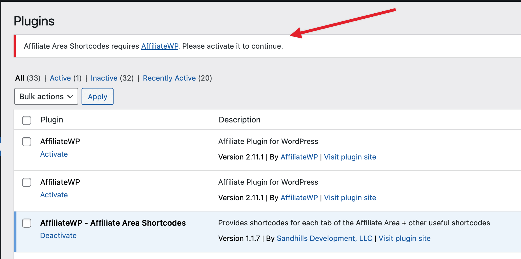Click 'AffiliateWP - Affiliate Area Shortcodes' plugin name
The image size is (521, 259).
(x=113, y=223)
